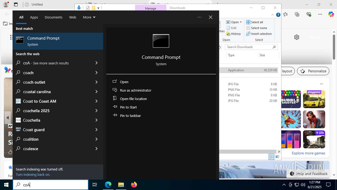Expand the 'coA - See more search results' arrow
This screenshot has height=190, width=337.
click(96, 63)
